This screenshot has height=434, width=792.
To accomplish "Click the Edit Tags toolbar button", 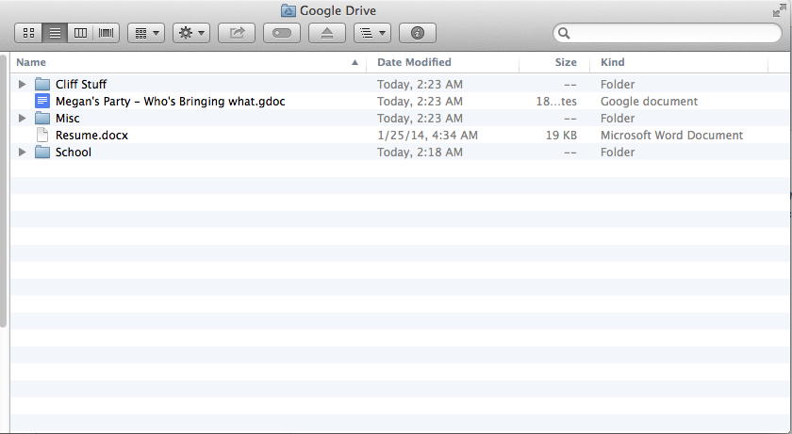I will tap(282, 33).
